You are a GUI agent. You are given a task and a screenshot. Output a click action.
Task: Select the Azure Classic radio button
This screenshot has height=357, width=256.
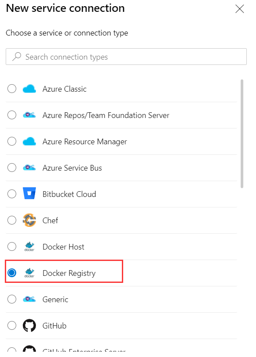coord(12,89)
